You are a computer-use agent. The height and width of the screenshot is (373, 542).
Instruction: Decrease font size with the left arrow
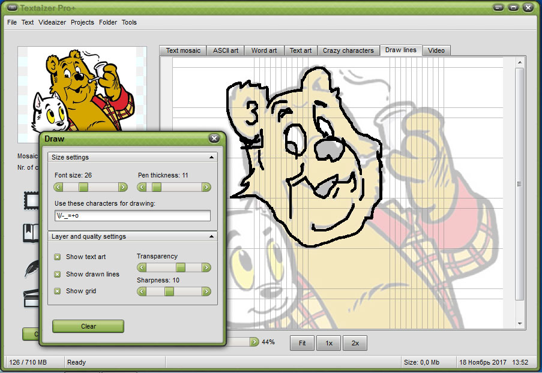click(x=58, y=187)
